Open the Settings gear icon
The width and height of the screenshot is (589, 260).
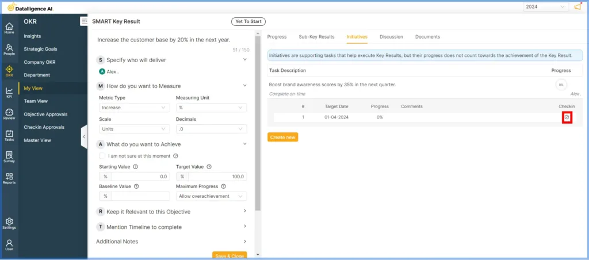(9, 223)
